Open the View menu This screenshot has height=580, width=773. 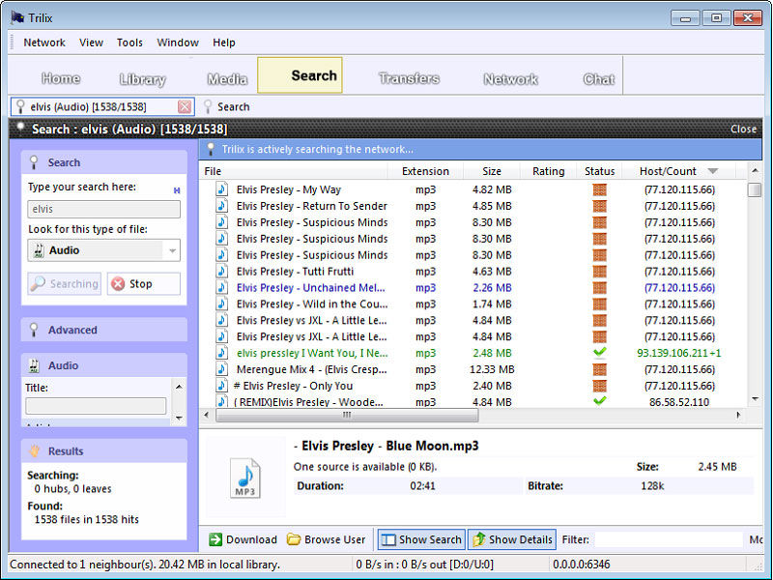pos(91,43)
